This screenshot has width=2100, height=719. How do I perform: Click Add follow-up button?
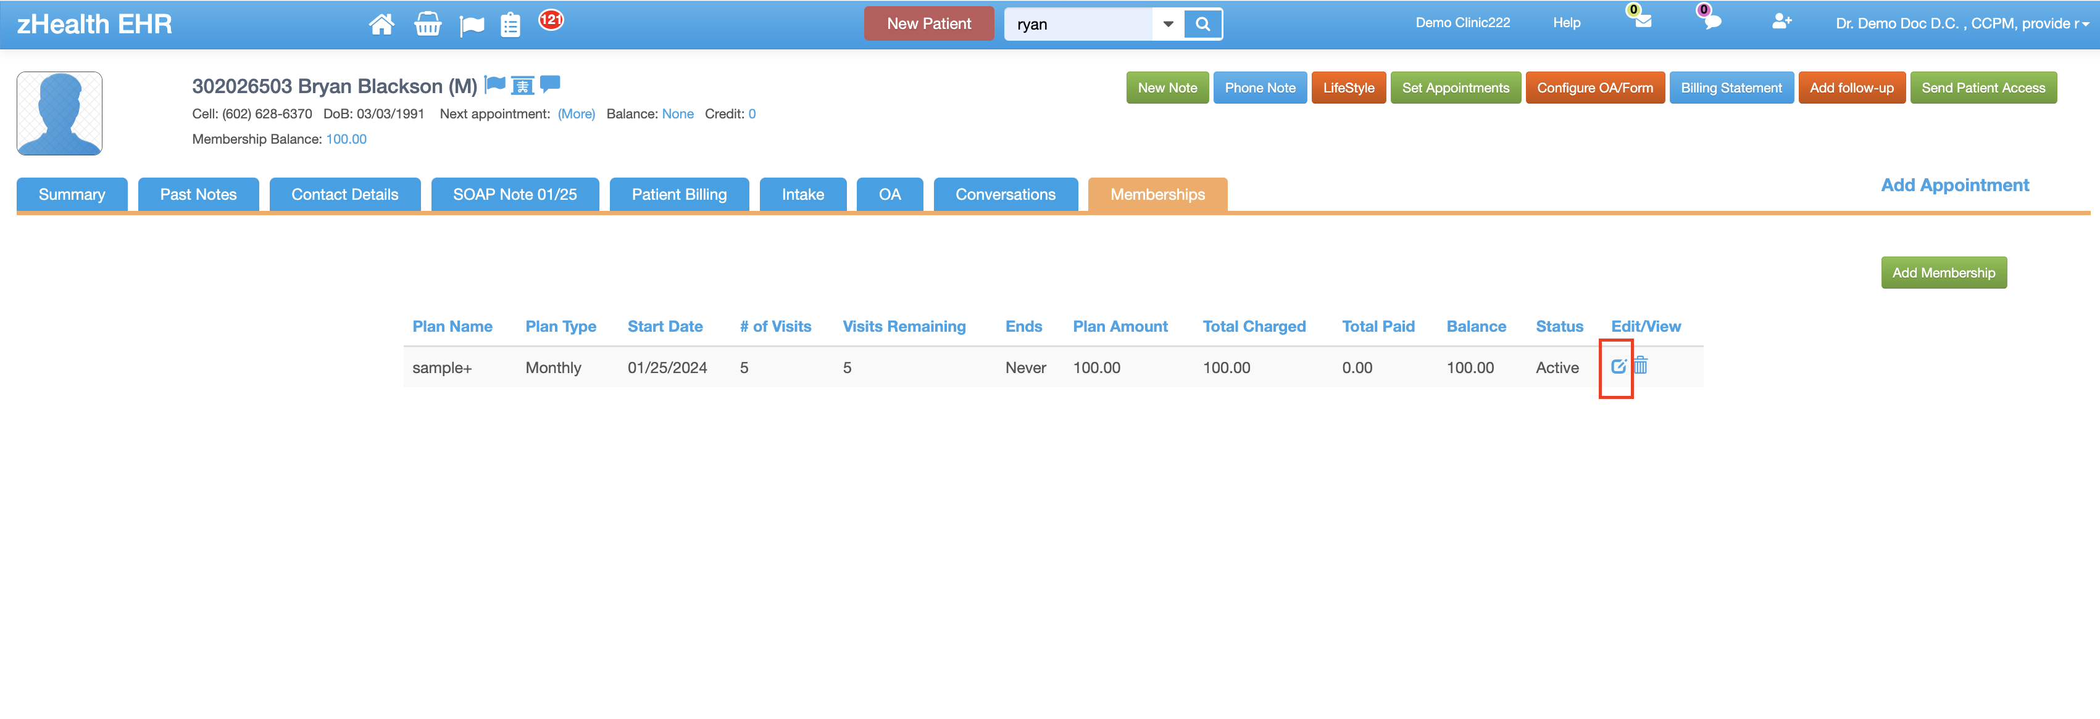(1851, 88)
